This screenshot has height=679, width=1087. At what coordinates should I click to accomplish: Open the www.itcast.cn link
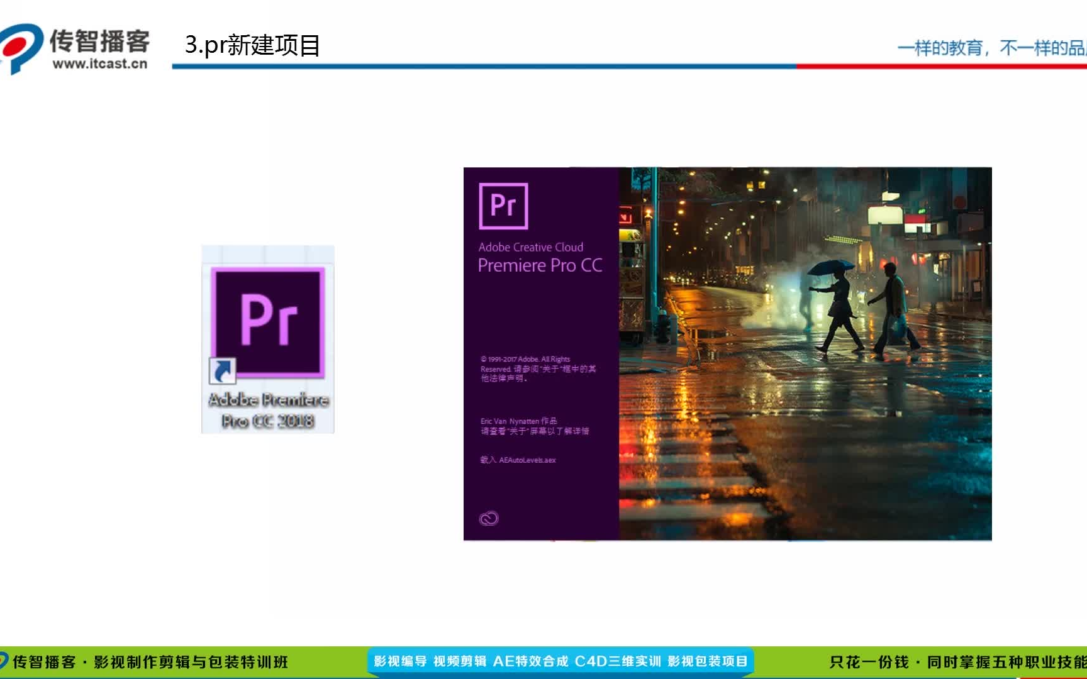(100, 63)
